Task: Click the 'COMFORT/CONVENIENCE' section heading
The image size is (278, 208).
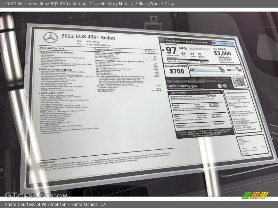Action: 55,70
